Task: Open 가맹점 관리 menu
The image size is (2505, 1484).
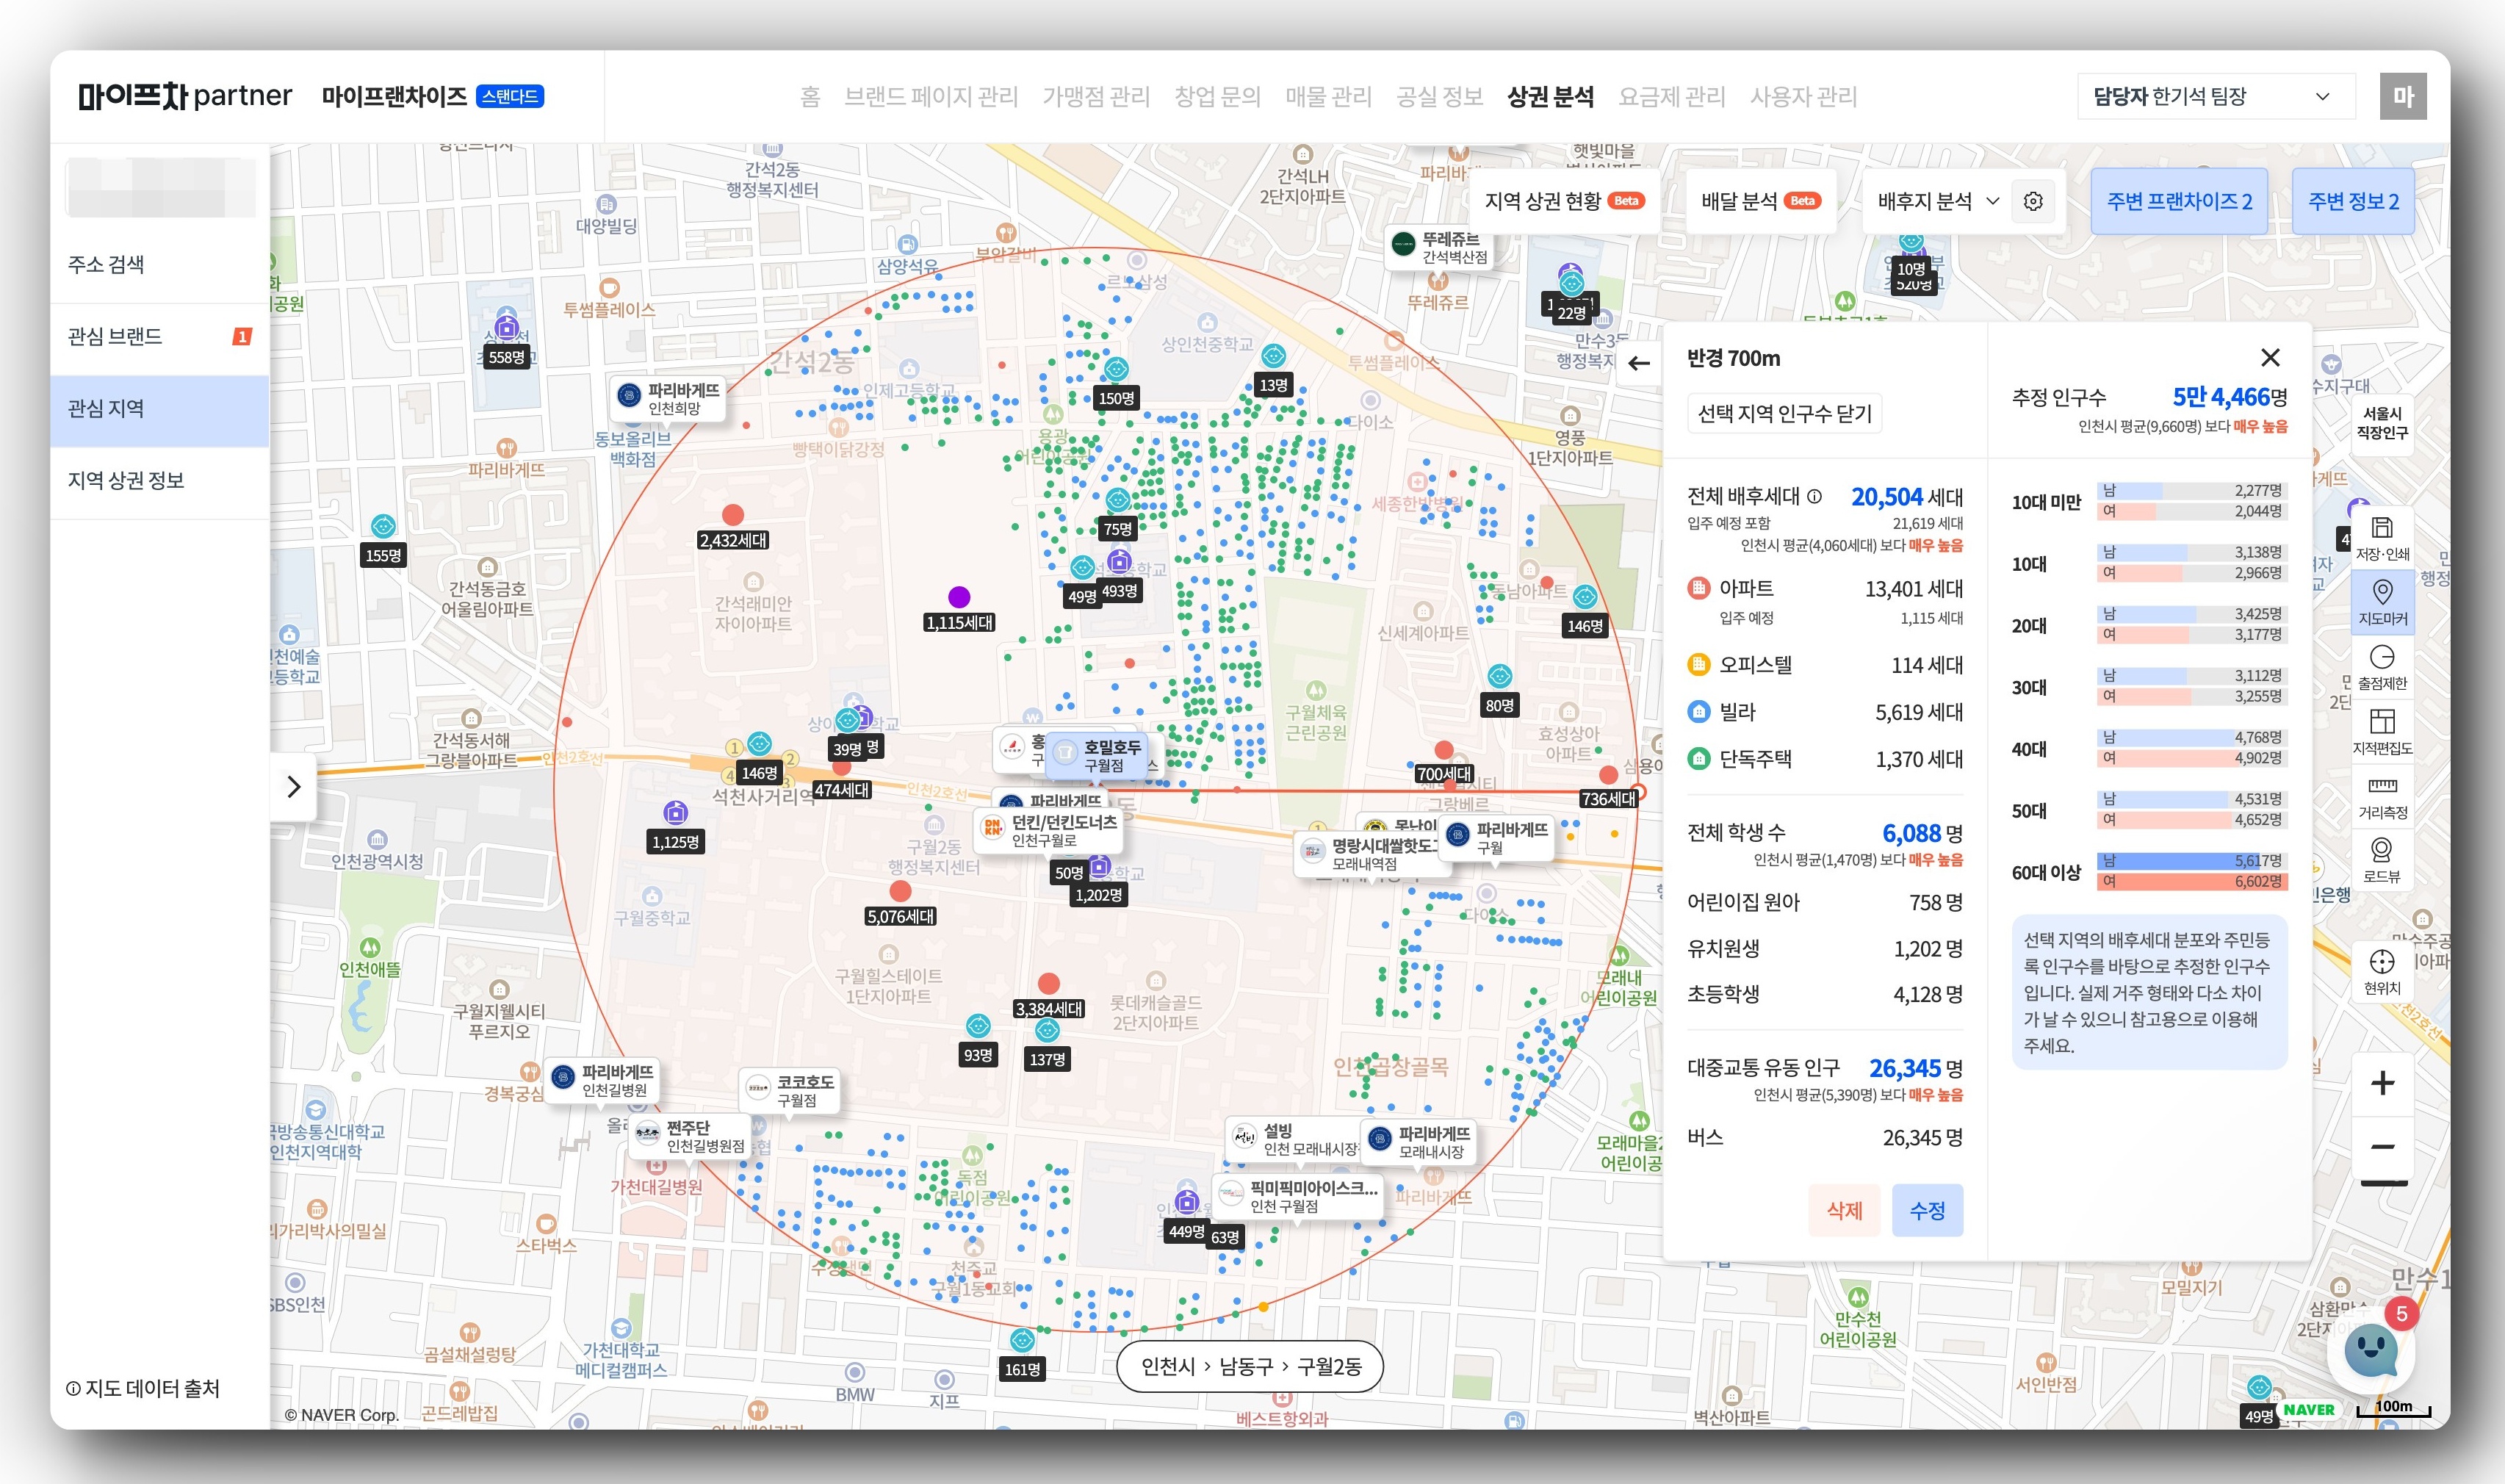Action: [x=1095, y=96]
